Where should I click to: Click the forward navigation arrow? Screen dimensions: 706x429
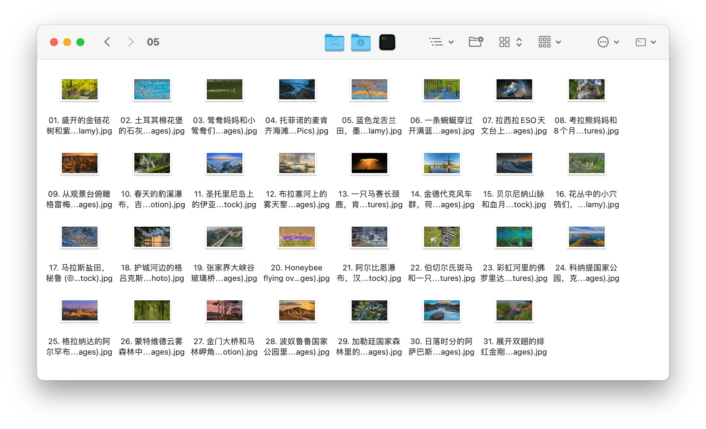pos(131,42)
